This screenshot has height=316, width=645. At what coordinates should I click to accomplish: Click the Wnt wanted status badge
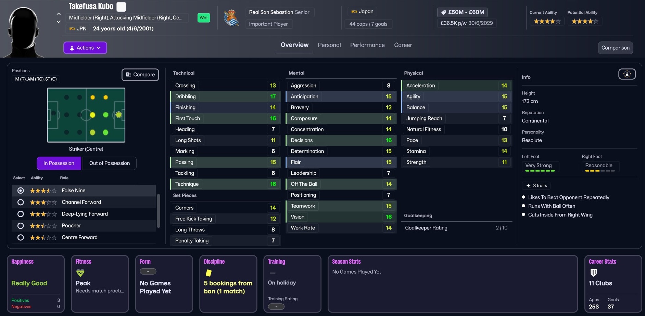pyautogui.click(x=204, y=18)
